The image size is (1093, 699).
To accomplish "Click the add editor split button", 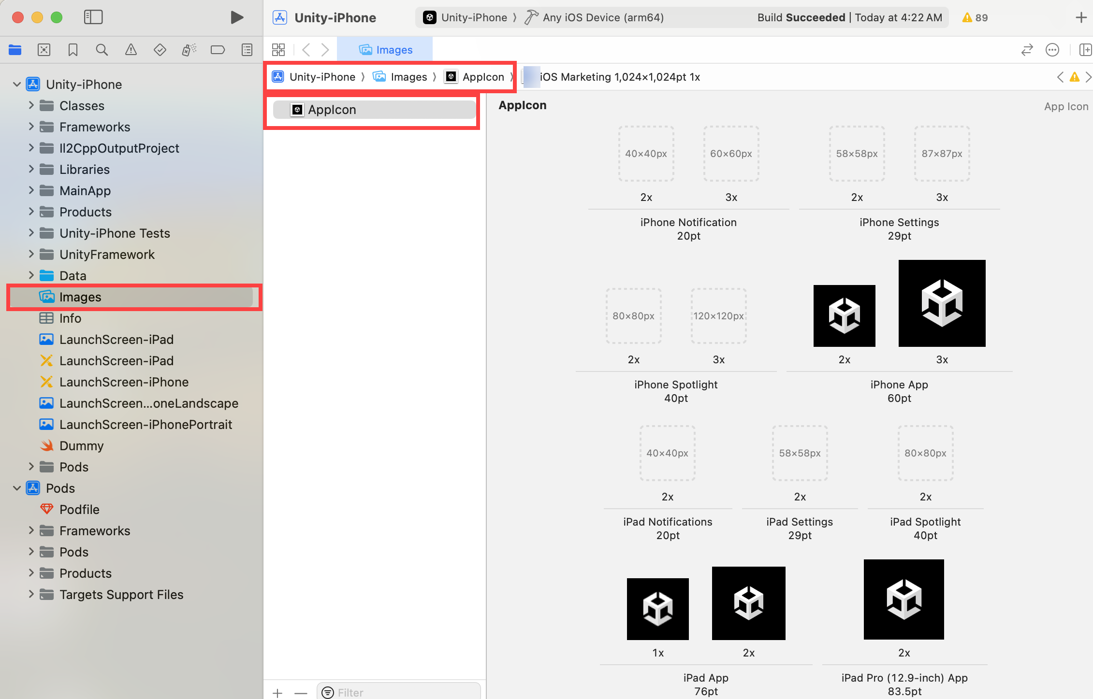I will coord(1084,50).
